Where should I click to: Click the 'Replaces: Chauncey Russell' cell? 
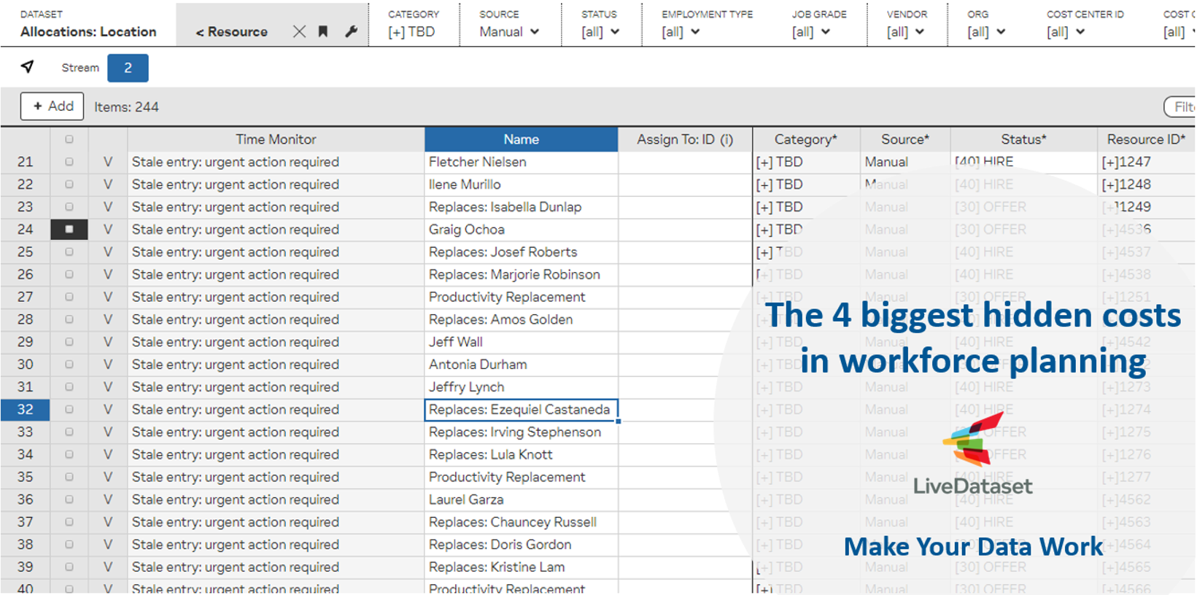(522, 522)
